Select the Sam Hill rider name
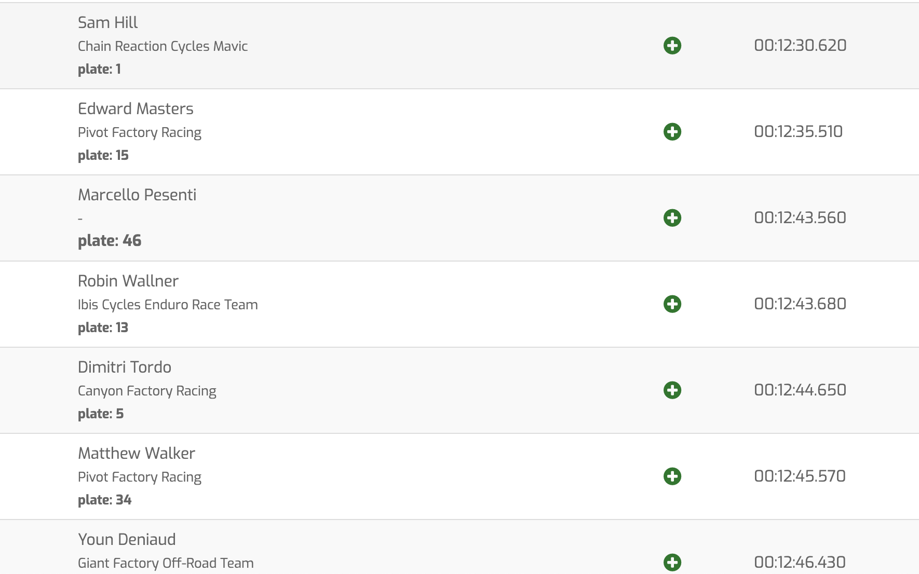 click(107, 22)
